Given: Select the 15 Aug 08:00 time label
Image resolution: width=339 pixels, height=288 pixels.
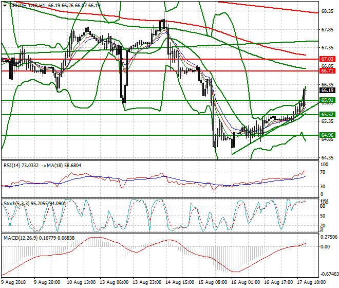Looking at the screenshot, I should tap(213, 282).
